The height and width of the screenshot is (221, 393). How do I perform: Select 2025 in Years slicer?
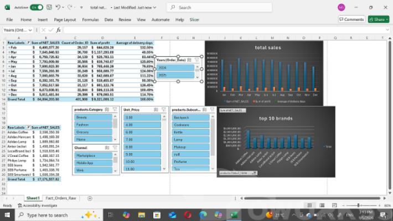(x=175, y=75)
